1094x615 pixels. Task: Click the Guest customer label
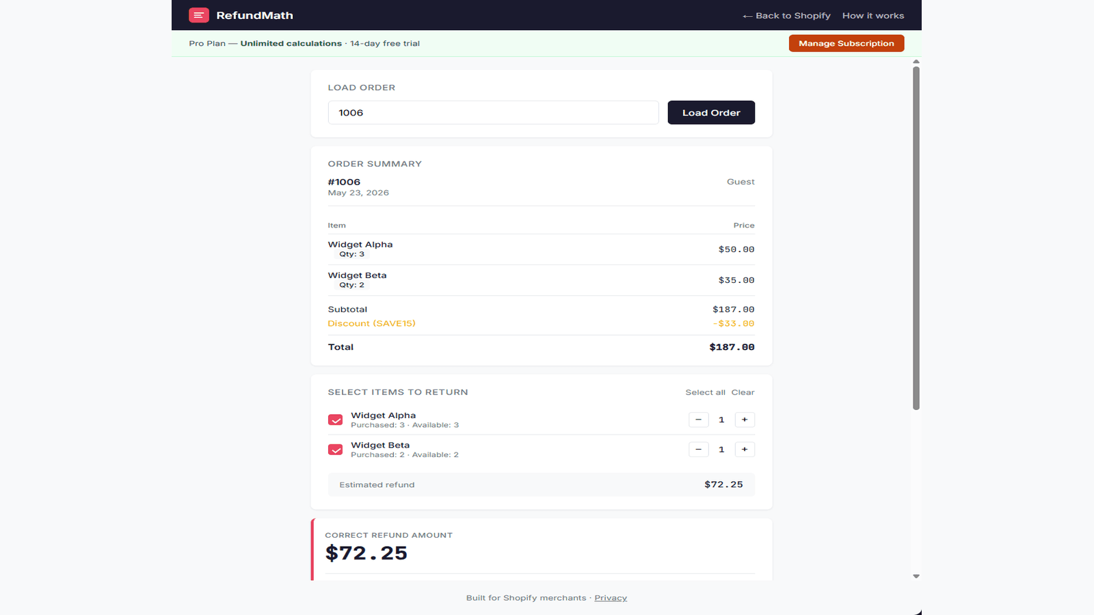pos(741,182)
